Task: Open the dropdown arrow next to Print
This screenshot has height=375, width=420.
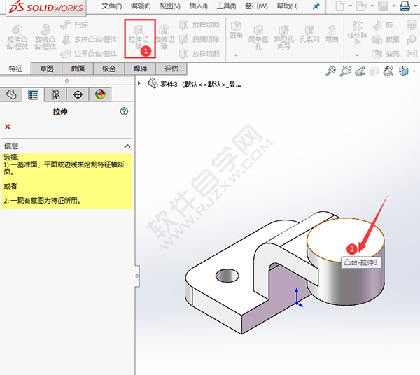Action: click(416, 6)
